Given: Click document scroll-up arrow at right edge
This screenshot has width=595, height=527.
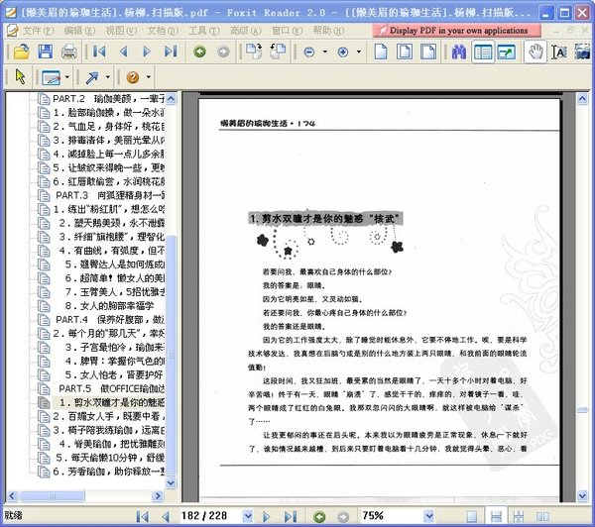Looking at the screenshot, I should [x=582, y=99].
